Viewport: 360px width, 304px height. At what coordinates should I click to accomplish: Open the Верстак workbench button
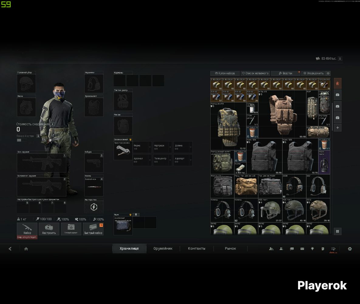(x=286, y=73)
